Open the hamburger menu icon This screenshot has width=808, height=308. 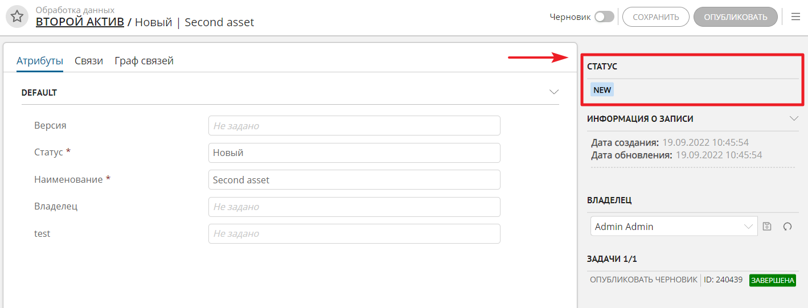795,17
